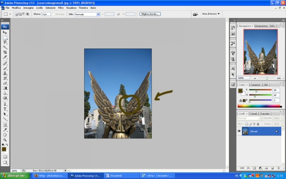The width and height of the screenshot is (286, 179).
Task: Switch to the Tracciati tab
Action: [x=265, y=114]
